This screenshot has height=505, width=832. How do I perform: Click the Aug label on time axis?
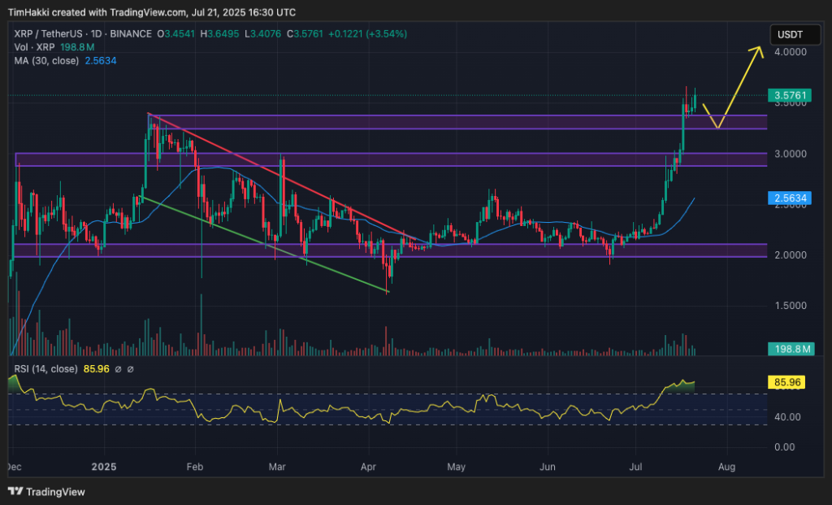tap(727, 468)
